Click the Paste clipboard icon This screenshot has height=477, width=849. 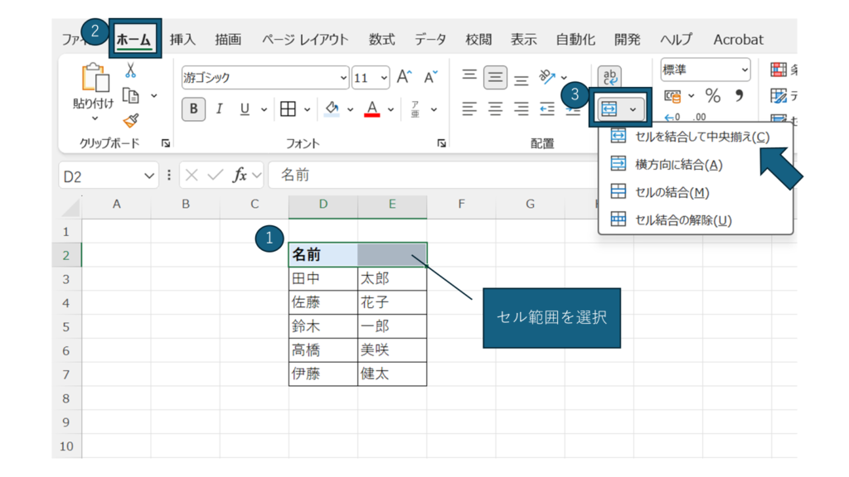click(x=94, y=79)
